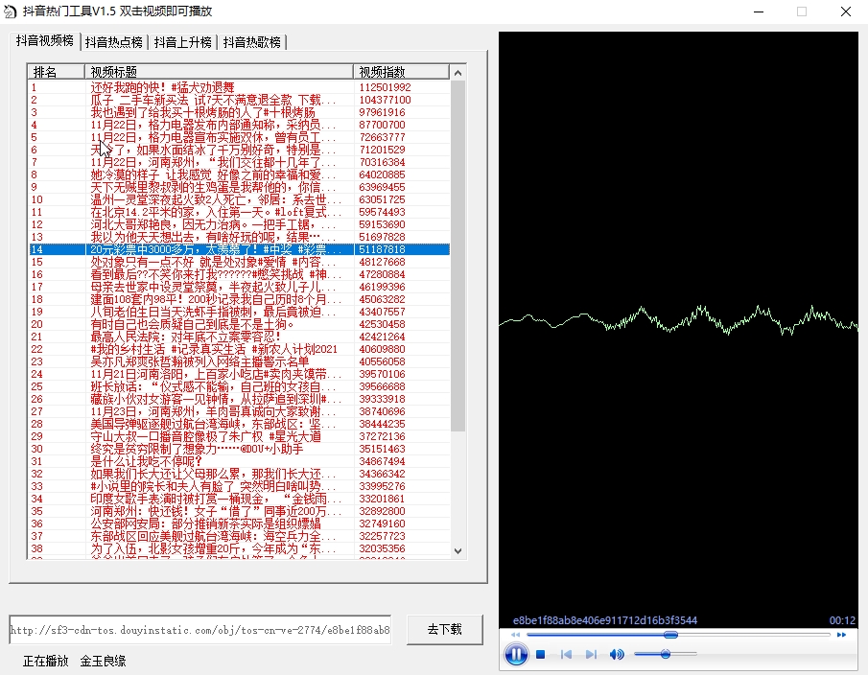Select row 8 她冷漠的样子 video

point(239,175)
